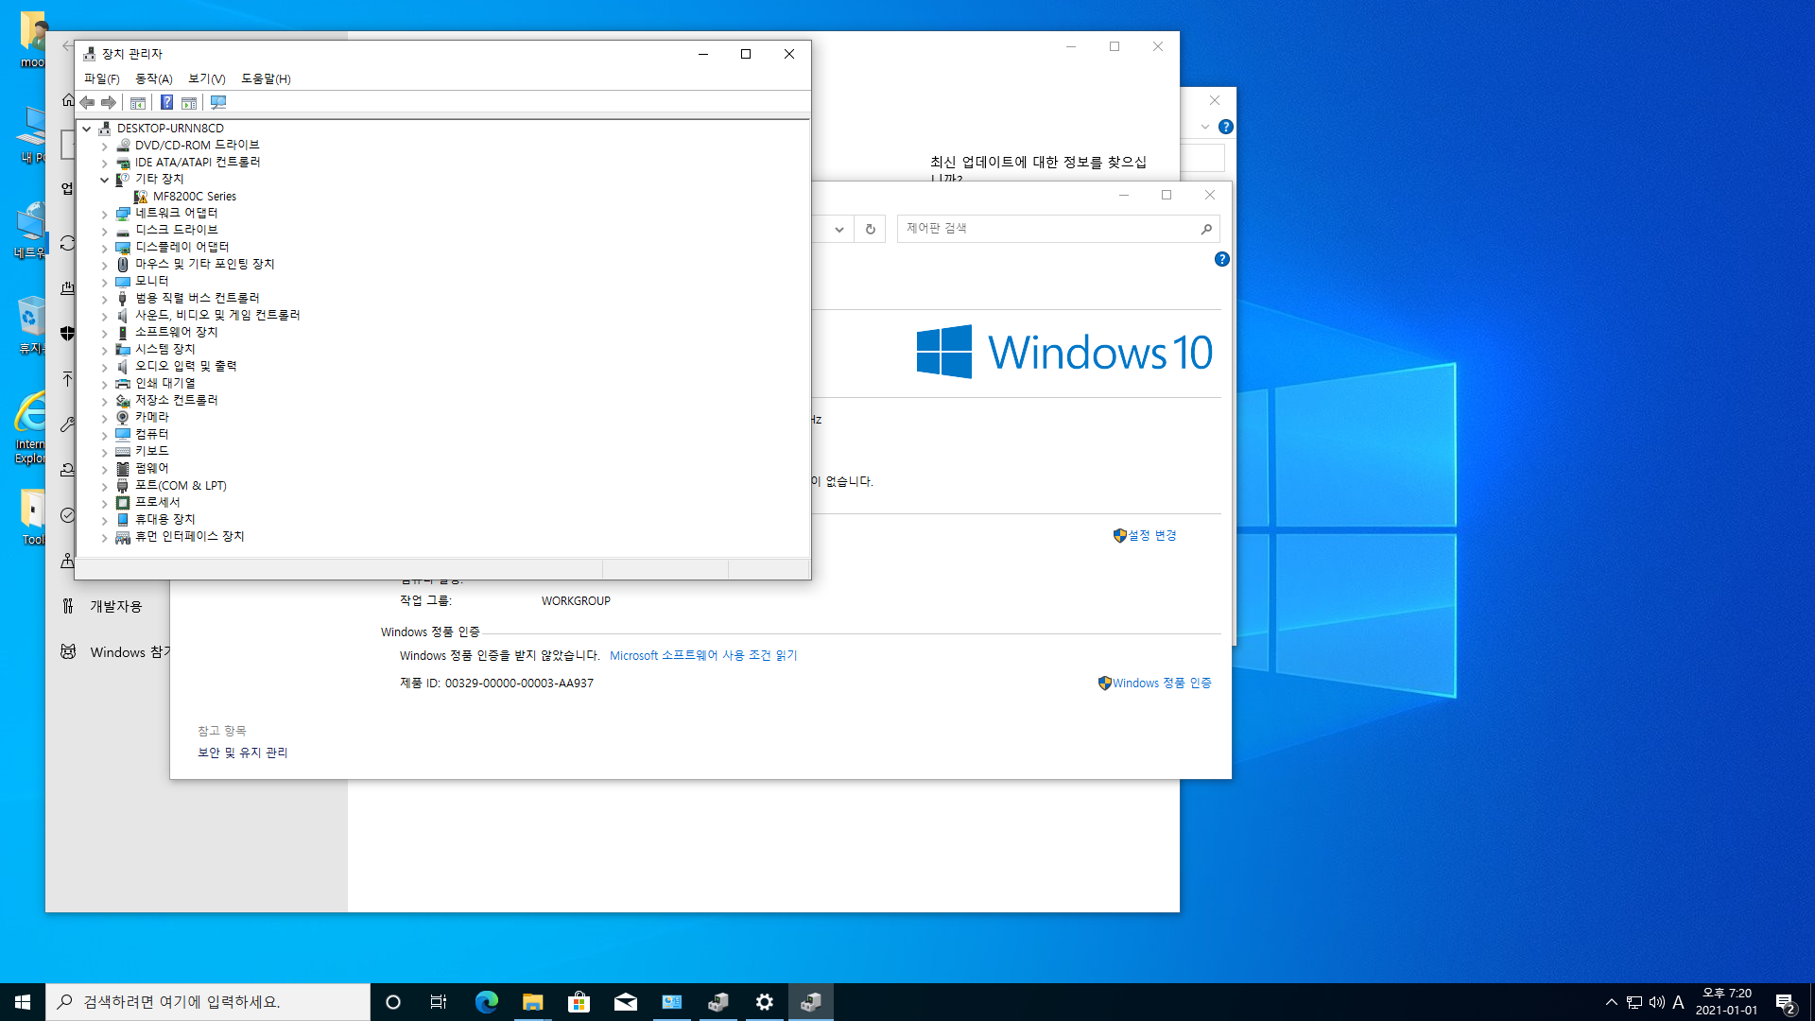
Task: Open the notification center icon
Action: [1785, 1003]
